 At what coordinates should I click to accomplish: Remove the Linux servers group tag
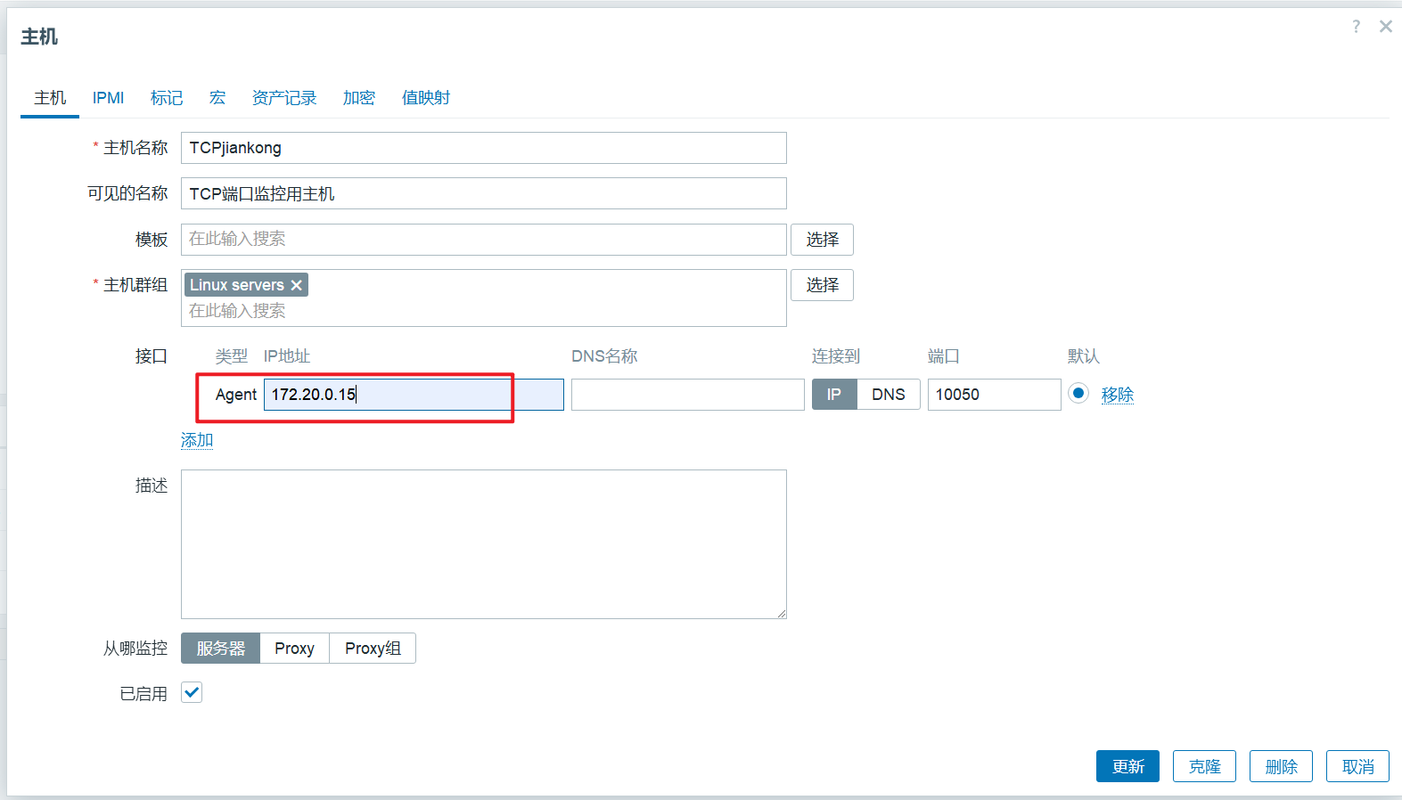click(x=297, y=285)
